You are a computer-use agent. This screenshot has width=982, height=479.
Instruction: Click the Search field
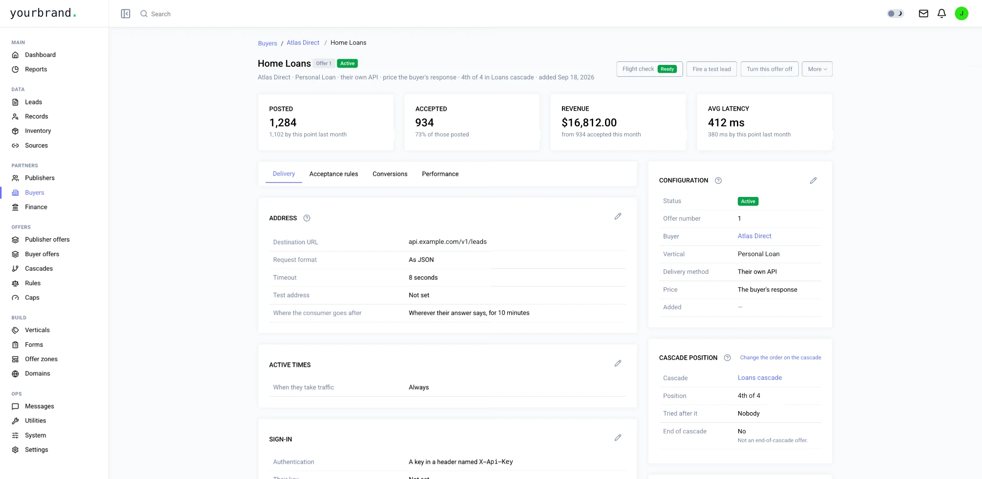(x=161, y=14)
